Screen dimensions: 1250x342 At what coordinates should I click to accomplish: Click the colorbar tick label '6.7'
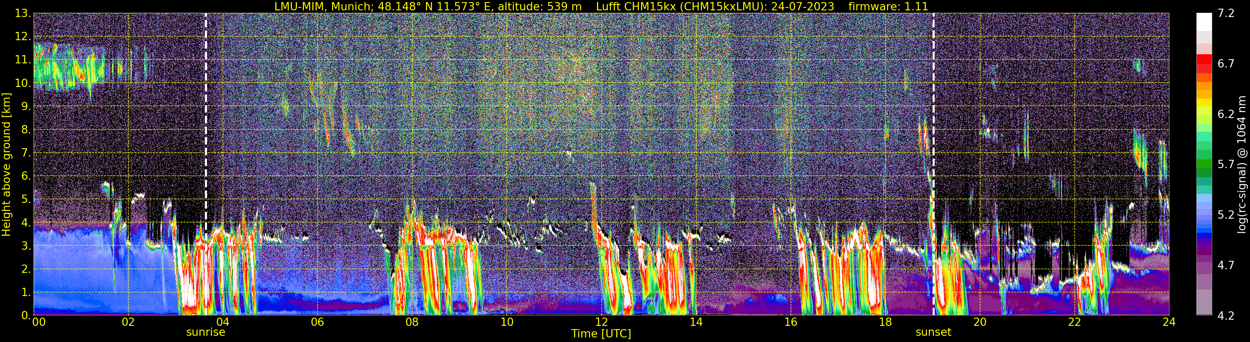click(x=1226, y=63)
